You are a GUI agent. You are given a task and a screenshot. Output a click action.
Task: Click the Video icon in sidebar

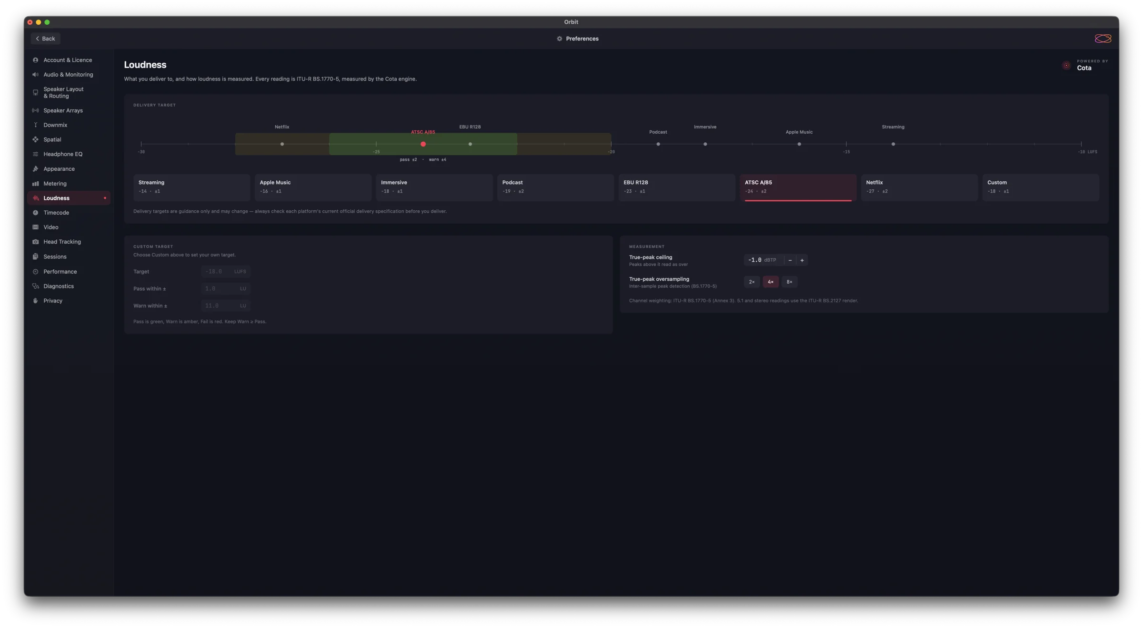point(35,227)
